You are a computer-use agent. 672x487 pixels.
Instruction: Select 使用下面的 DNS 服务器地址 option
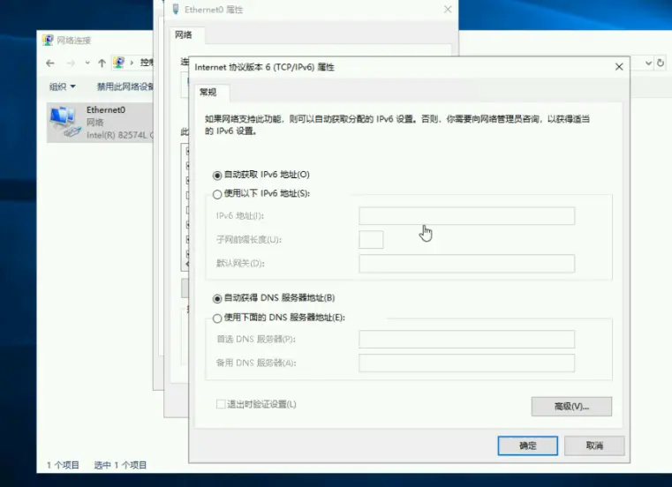(217, 318)
